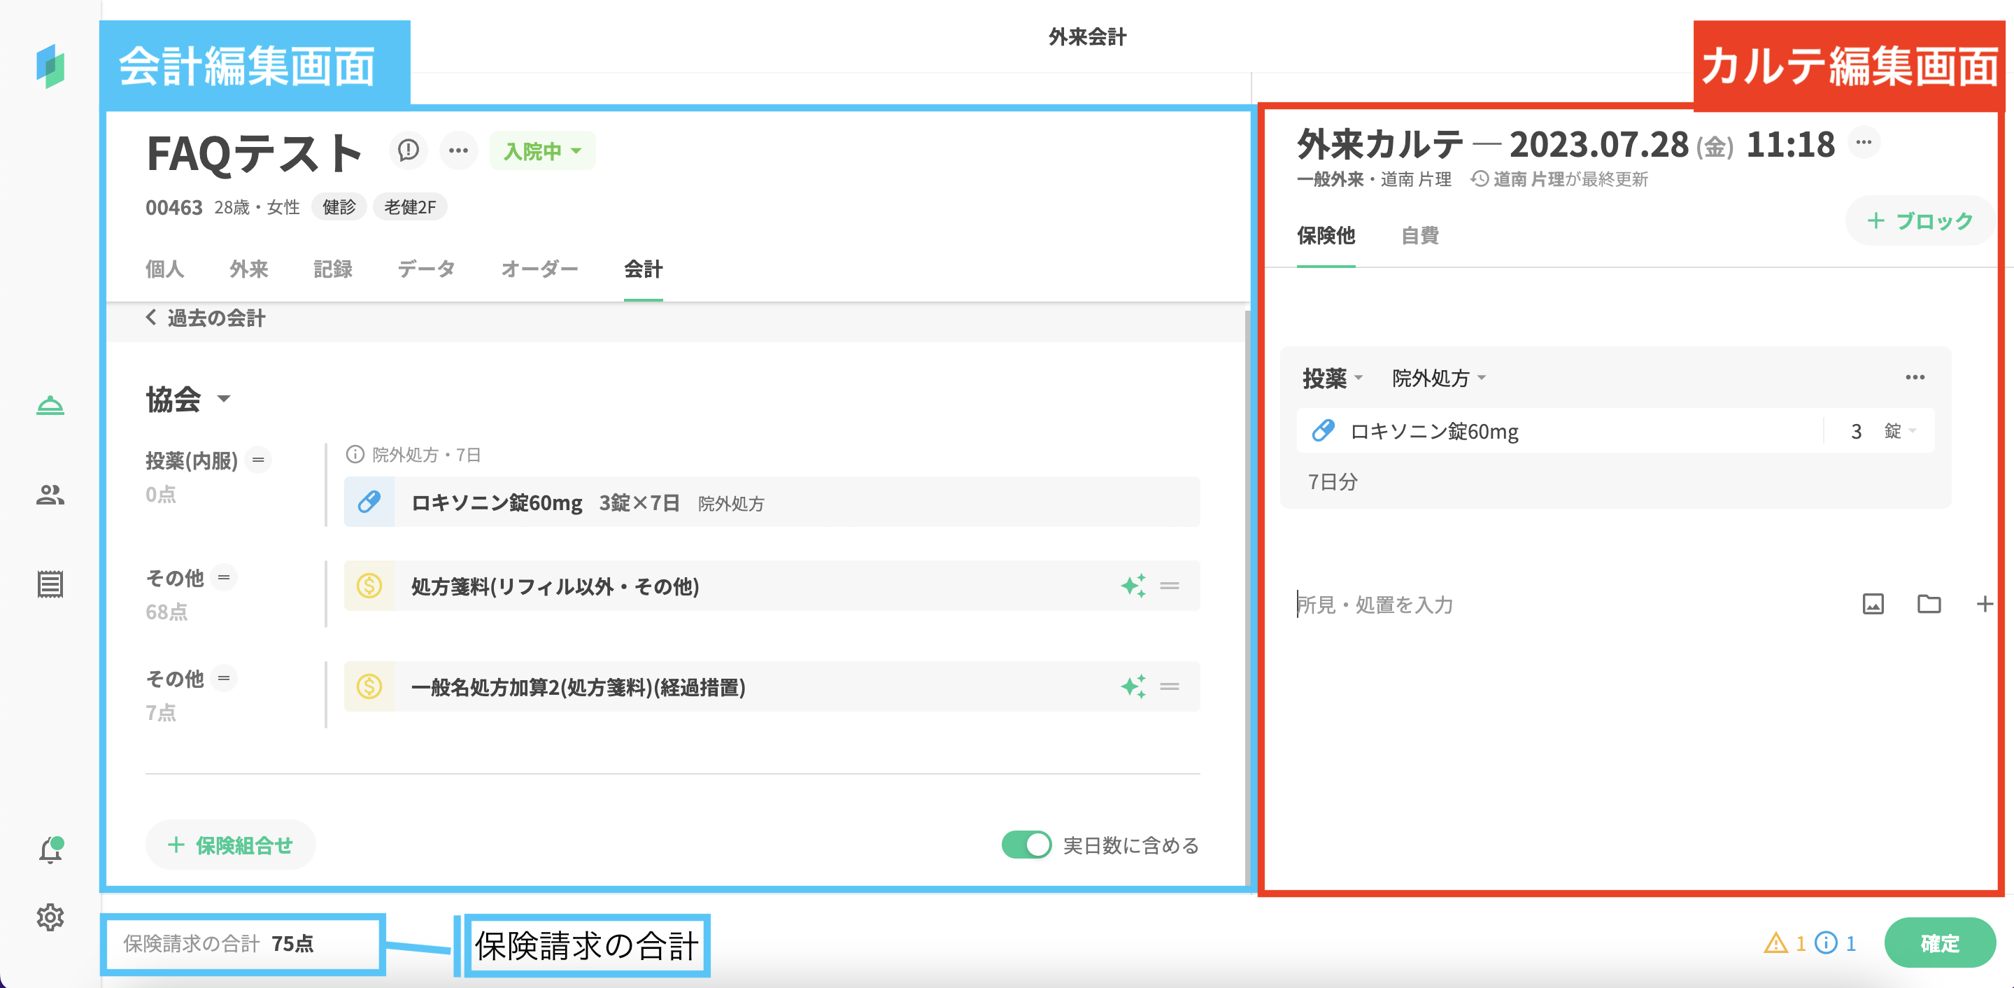Click the notification bell icon in sidebar
This screenshot has height=988, width=2014.
pos(51,849)
